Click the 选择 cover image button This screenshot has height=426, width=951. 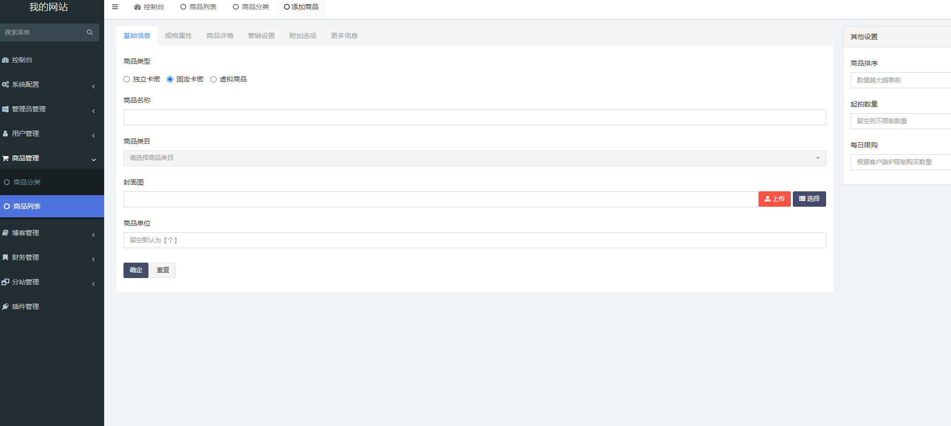click(x=809, y=199)
